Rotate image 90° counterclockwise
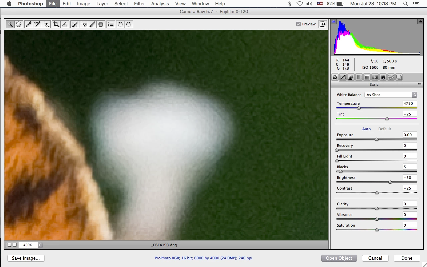Viewport: 427px width, 267px height. tap(120, 24)
